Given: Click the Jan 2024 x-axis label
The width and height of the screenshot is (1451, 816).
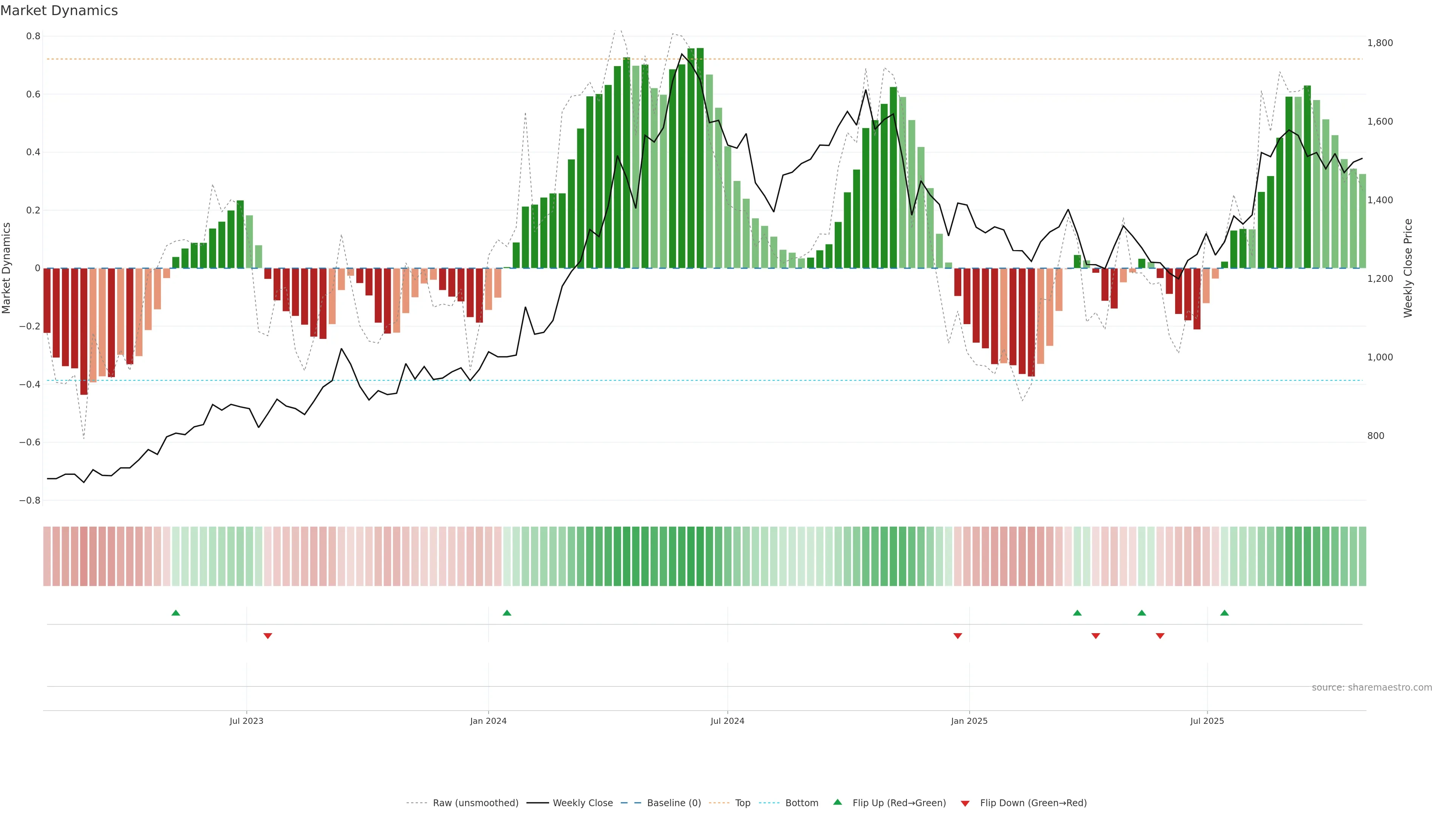Looking at the screenshot, I should [x=488, y=721].
